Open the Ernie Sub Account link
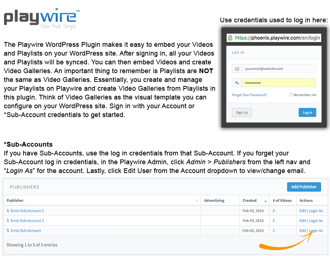Image resolution: width=330 pixels, height=256 pixels. click(x=26, y=230)
